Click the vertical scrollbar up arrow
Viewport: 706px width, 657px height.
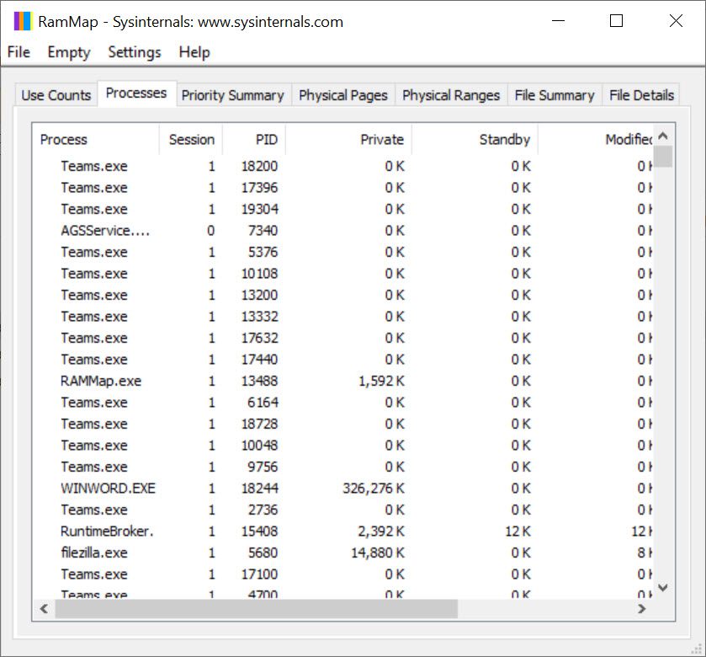pos(663,135)
